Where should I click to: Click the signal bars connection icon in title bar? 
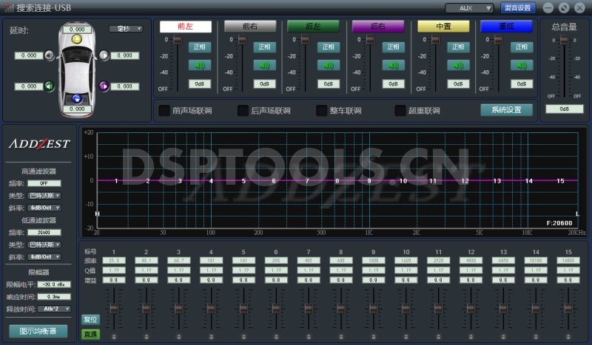tap(9, 7)
